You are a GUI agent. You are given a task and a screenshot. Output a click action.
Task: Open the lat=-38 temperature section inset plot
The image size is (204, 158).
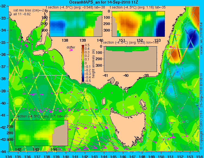(76, 24)
